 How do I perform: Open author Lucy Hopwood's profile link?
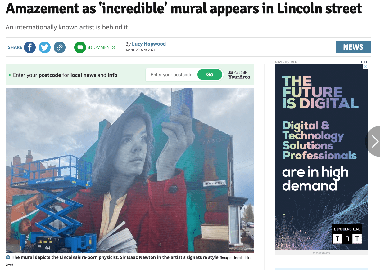pyautogui.click(x=149, y=44)
